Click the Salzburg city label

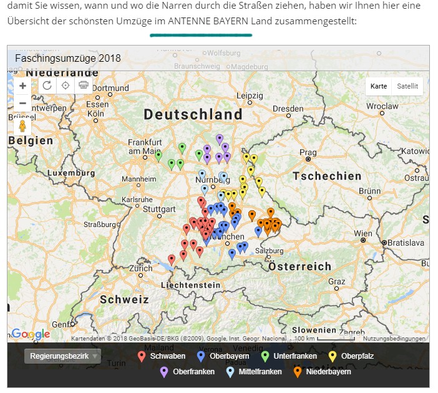270,251
